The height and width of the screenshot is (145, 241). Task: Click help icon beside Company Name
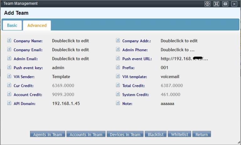click(9, 41)
